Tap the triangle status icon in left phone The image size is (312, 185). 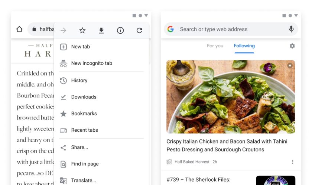[146, 16]
